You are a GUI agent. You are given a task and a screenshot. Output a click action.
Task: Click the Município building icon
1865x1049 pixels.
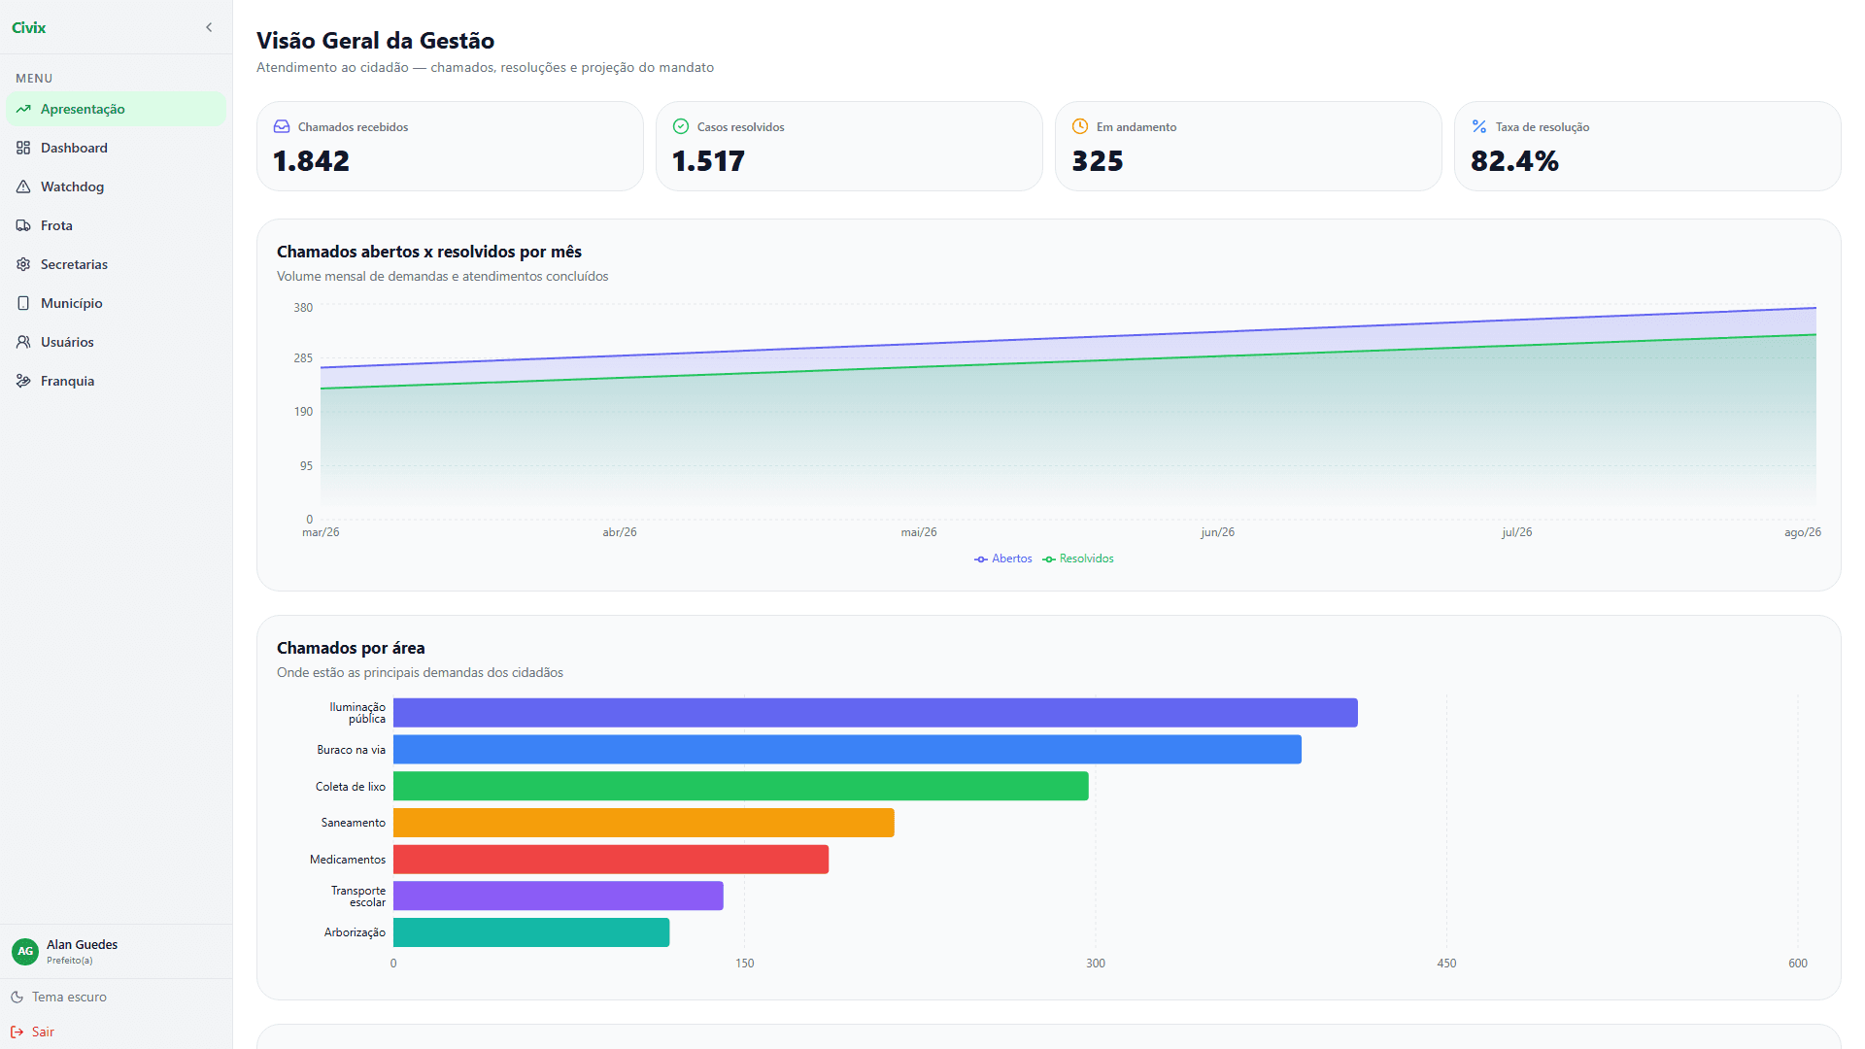23,303
